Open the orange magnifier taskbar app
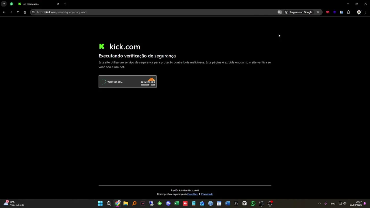 [134, 203]
